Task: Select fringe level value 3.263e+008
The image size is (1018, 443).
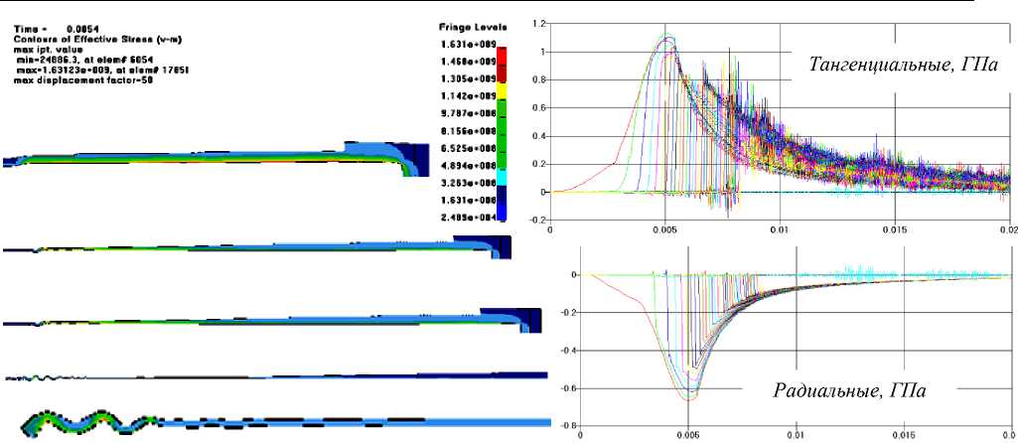Action: [469, 183]
